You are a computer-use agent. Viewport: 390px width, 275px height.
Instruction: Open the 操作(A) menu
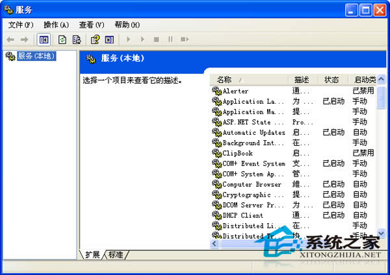coord(56,25)
